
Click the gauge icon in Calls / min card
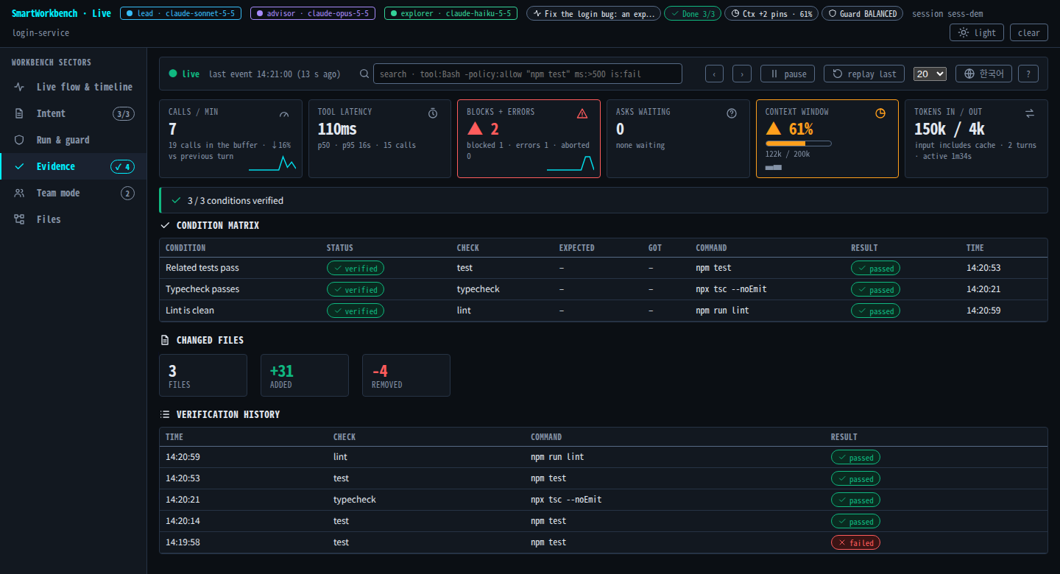pyautogui.click(x=285, y=114)
